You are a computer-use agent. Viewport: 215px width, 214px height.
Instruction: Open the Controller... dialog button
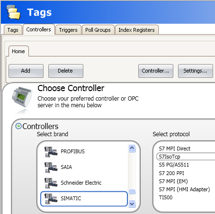(x=156, y=71)
